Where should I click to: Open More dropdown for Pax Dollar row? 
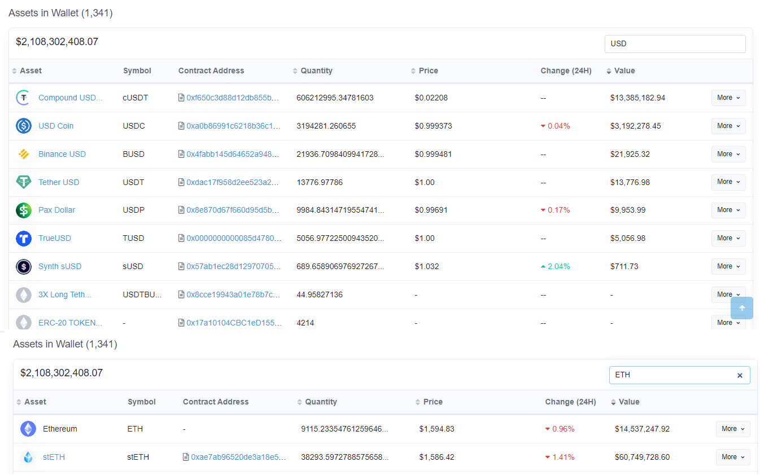coord(728,210)
